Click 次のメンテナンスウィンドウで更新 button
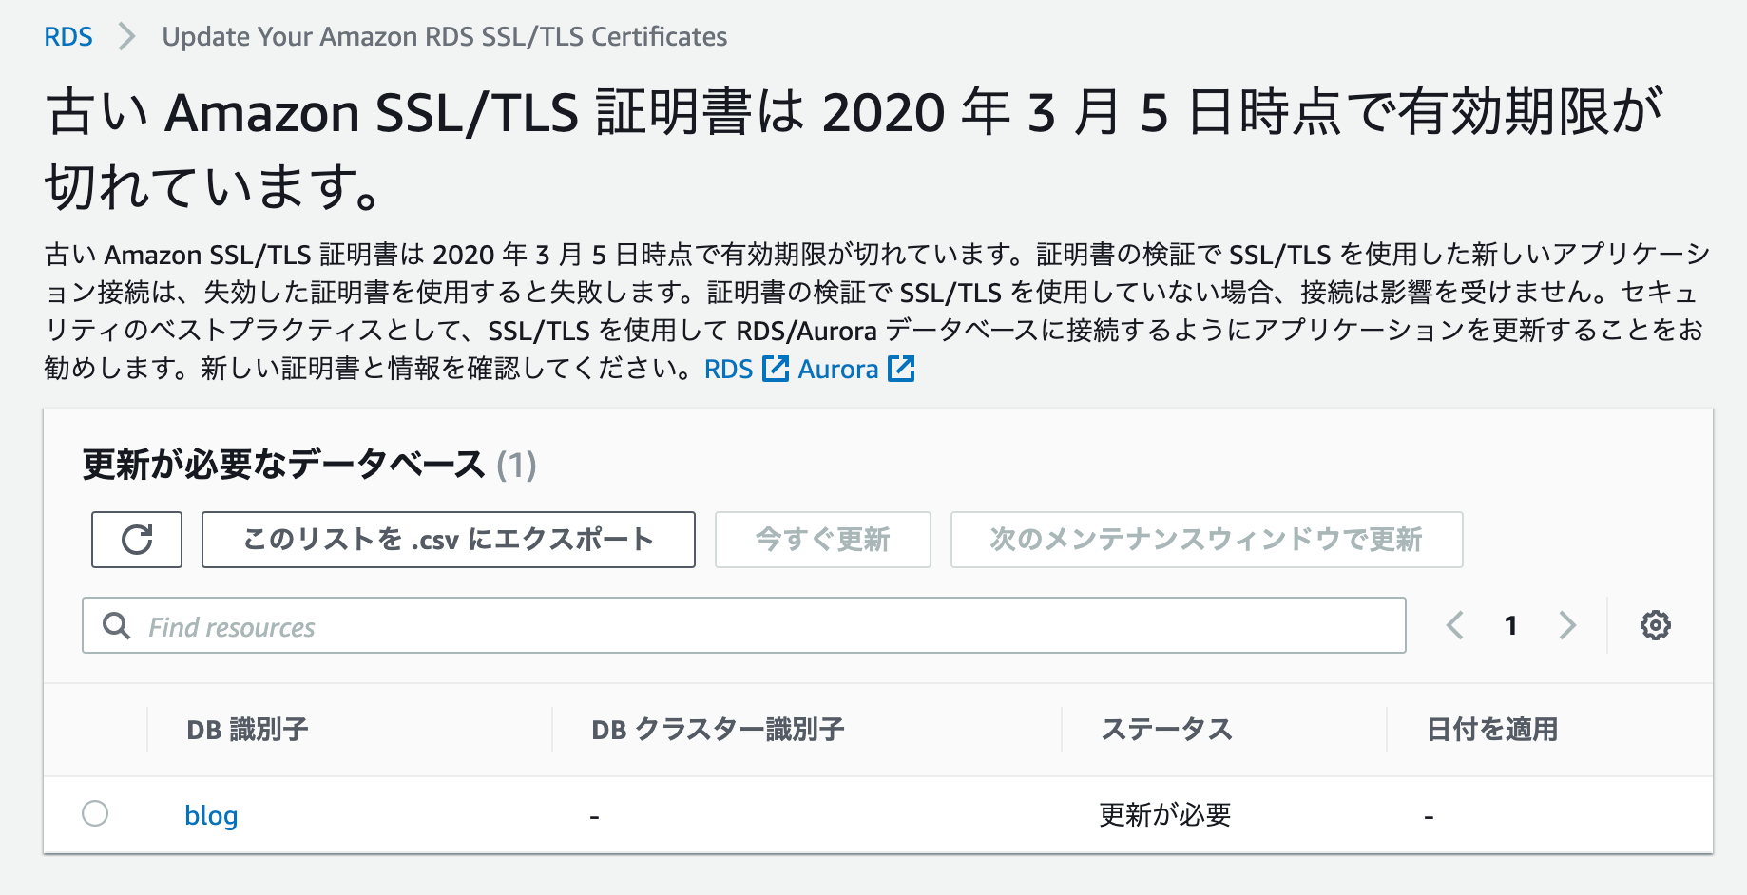The width and height of the screenshot is (1747, 895). pyautogui.click(x=1206, y=540)
